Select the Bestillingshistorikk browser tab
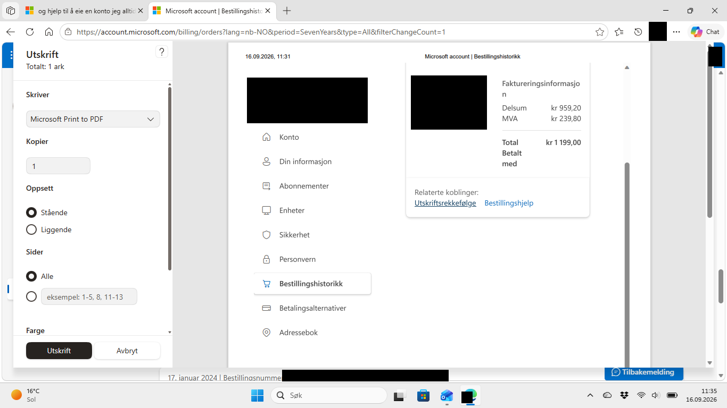 click(x=212, y=11)
